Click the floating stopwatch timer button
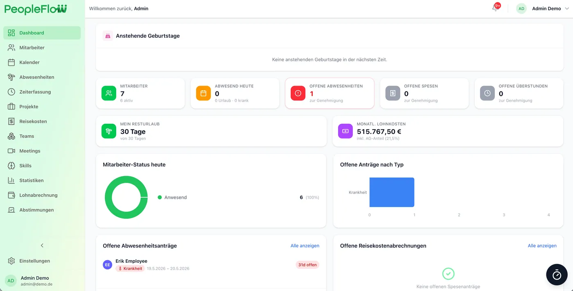The width and height of the screenshot is (573, 291). [x=557, y=275]
